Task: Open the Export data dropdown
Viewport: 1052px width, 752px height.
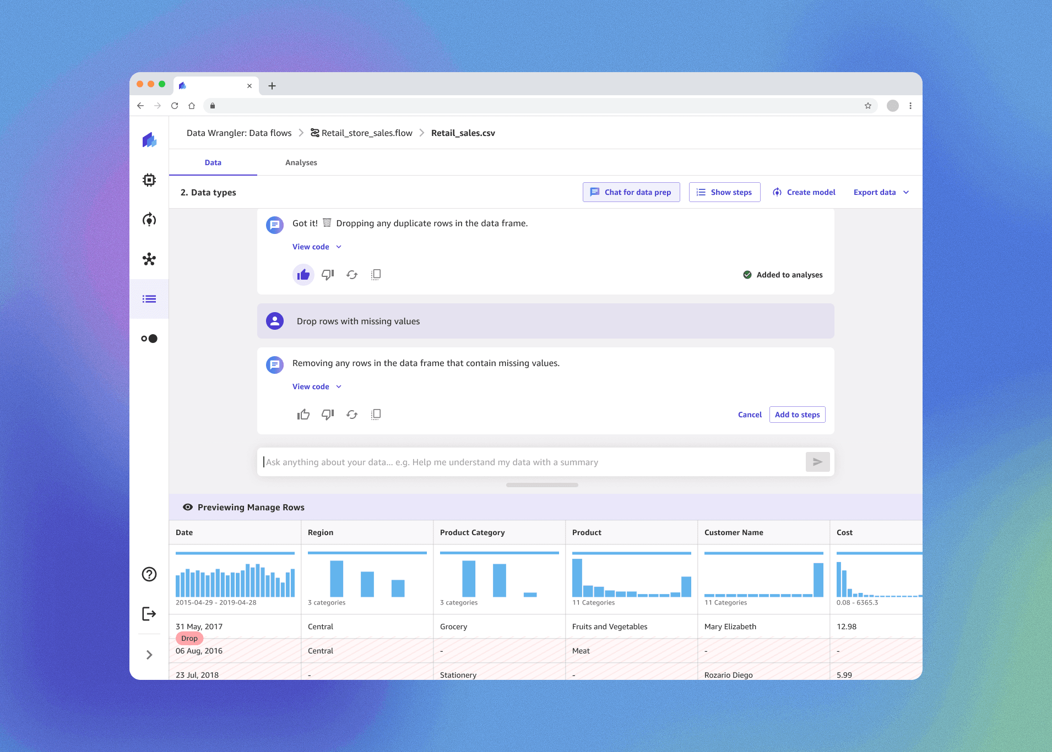Action: click(881, 192)
